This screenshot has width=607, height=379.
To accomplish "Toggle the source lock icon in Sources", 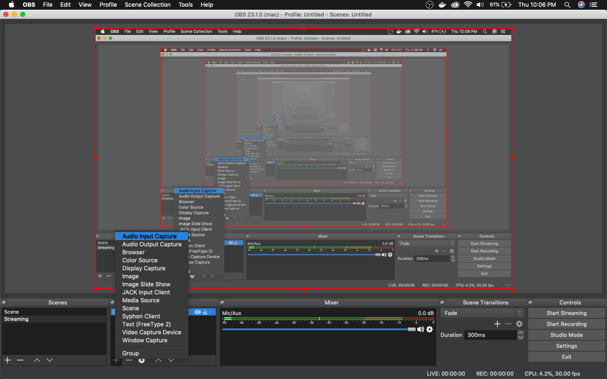I will pyautogui.click(x=205, y=312).
